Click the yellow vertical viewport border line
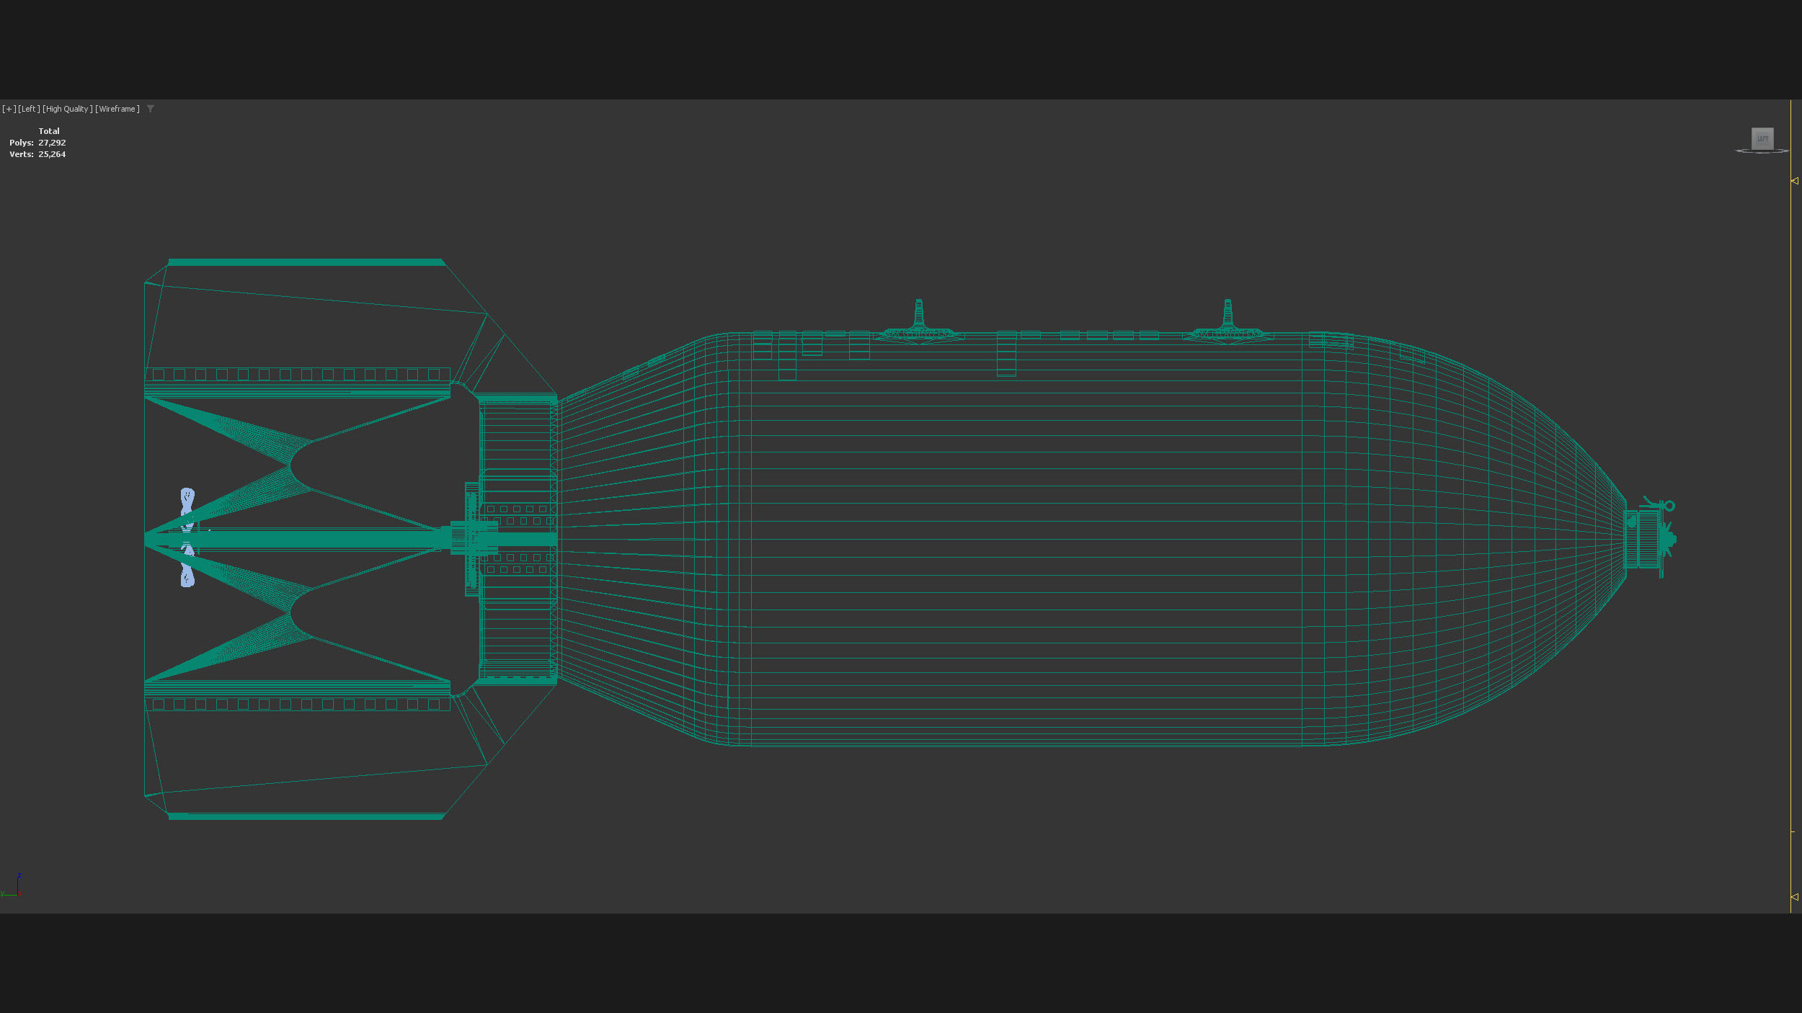The height and width of the screenshot is (1013, 1802). point(1790,504)
